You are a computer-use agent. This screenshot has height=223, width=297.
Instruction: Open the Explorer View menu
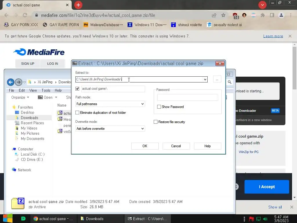(x=33, y=91)
